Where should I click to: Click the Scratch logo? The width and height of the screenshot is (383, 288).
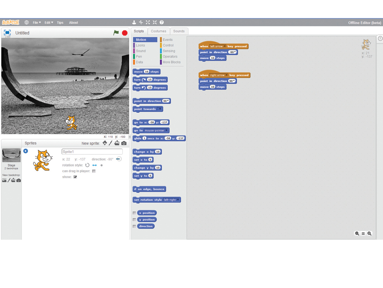pyautogui.click(x=11, y=22)
